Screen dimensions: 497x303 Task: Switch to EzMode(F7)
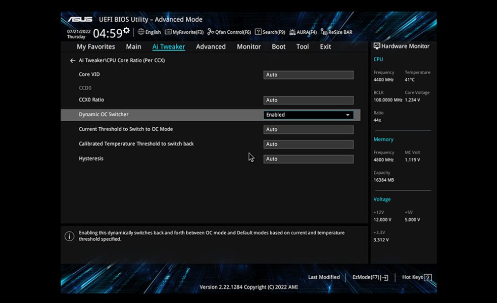[370, 277]
